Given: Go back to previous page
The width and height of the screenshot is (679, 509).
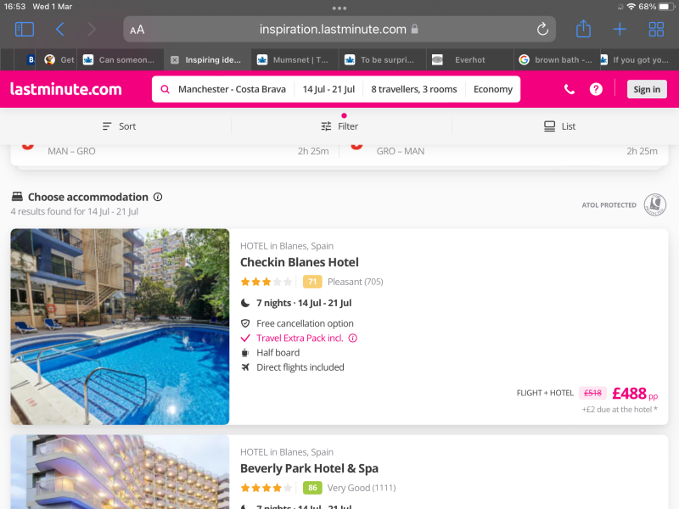Looking at the screenshot, I should [60, 30].
